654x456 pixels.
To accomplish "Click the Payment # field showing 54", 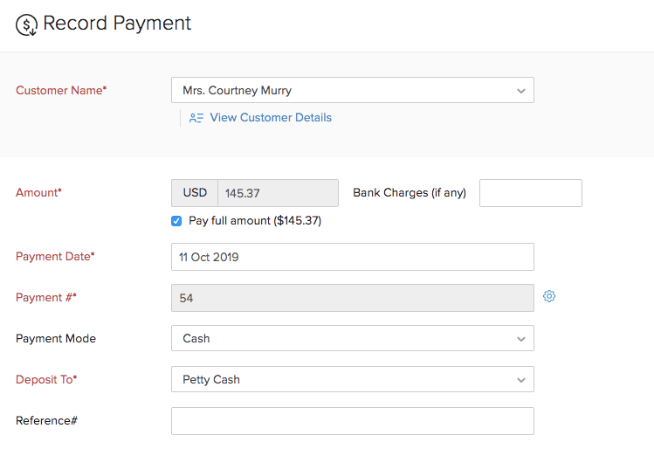I will (x=352, y=298).
